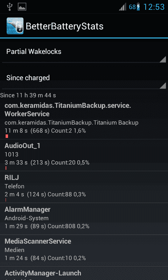Tap the red usage bar under TitaniumBackup

click(7, 136)
